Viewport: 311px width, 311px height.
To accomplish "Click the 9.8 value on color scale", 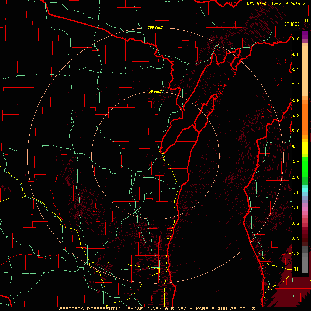I will 295,39.
